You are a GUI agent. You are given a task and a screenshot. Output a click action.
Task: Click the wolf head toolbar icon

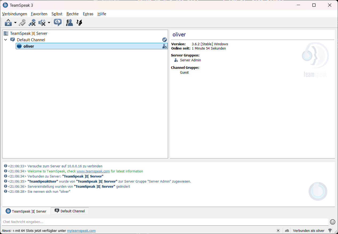tap(79, 23)
